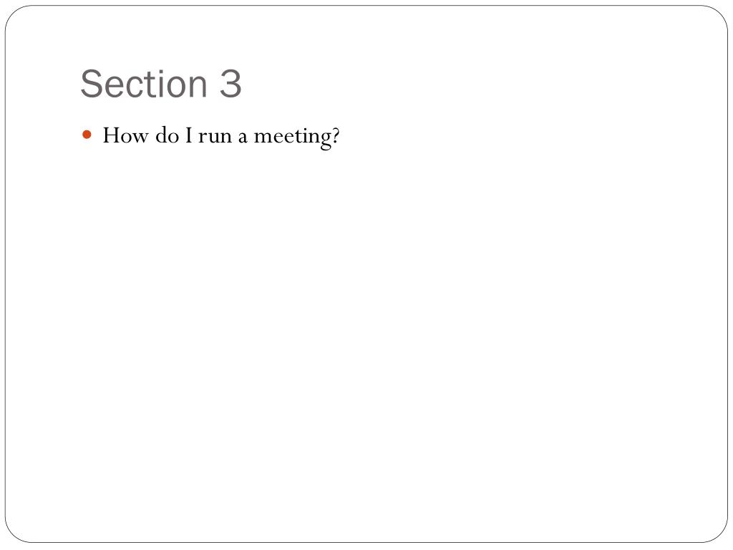Screen dimensions: 733x550
Task: Click the orange bullet point dot
Action: coord(87,135)
